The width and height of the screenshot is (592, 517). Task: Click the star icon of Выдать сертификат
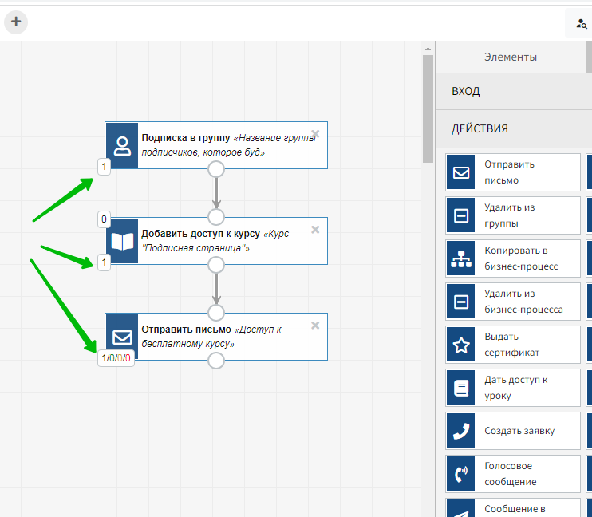[x=461, y=345]
